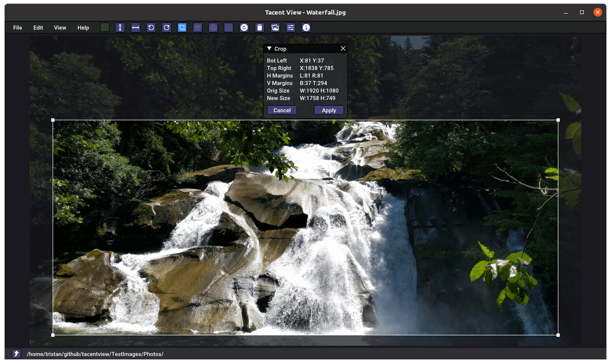Rotate image counter-clockwise
Screen dimensions: 611x364
151,28
